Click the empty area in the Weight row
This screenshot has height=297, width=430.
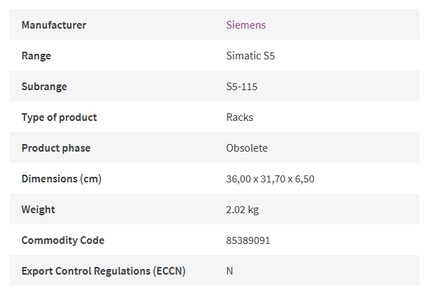click(x=340, y=210)
